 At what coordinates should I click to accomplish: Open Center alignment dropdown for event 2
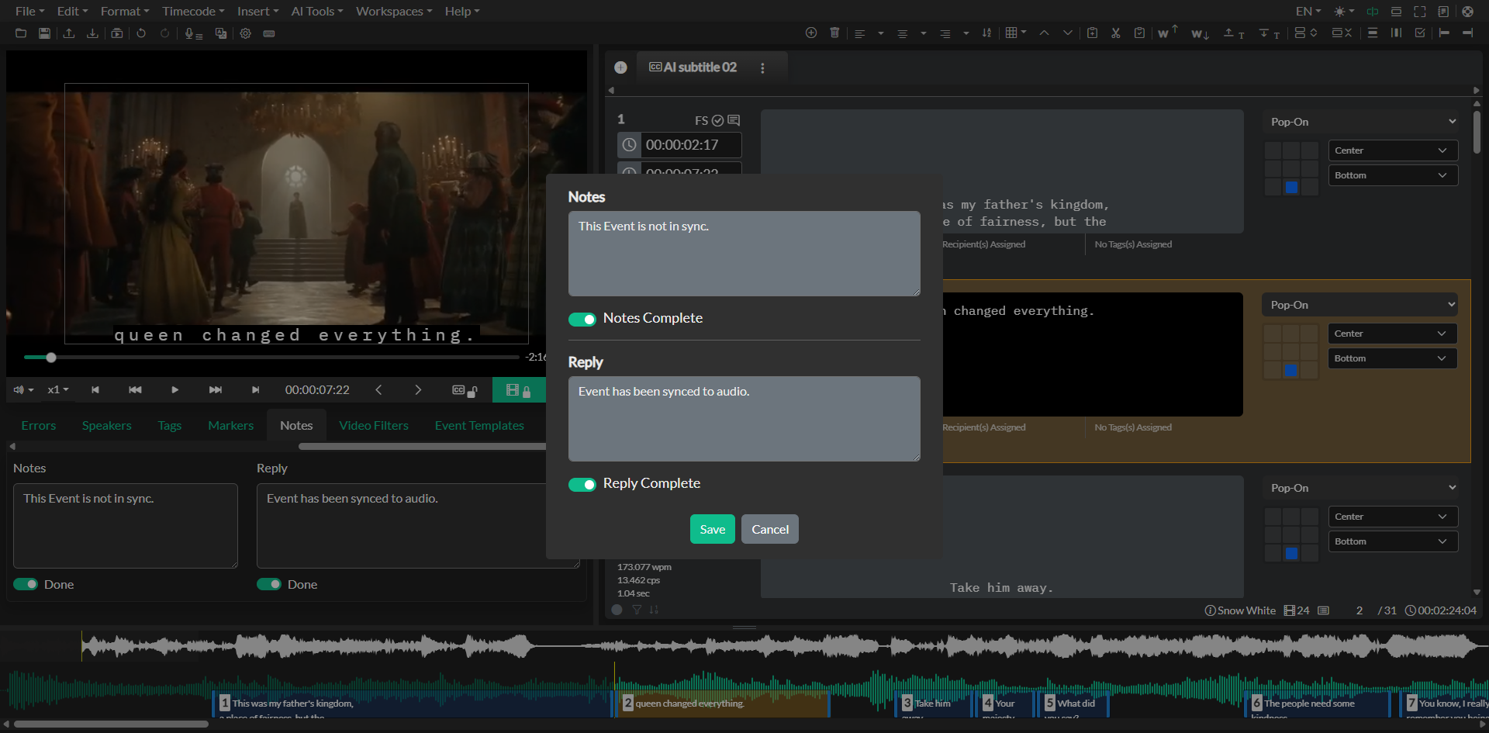pos(1393,334)
